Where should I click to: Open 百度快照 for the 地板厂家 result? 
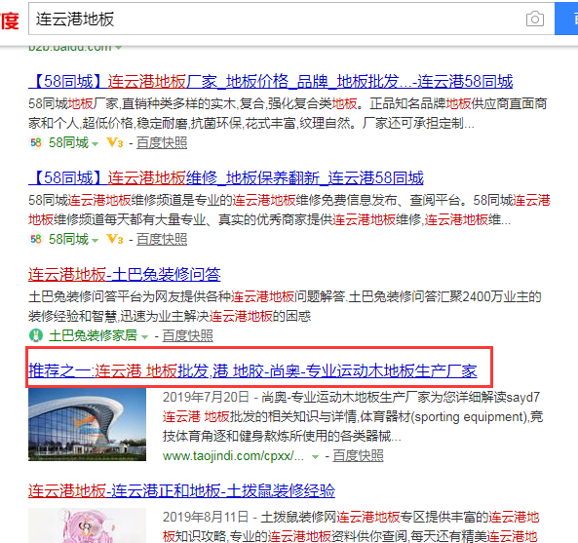coord(162,142)
